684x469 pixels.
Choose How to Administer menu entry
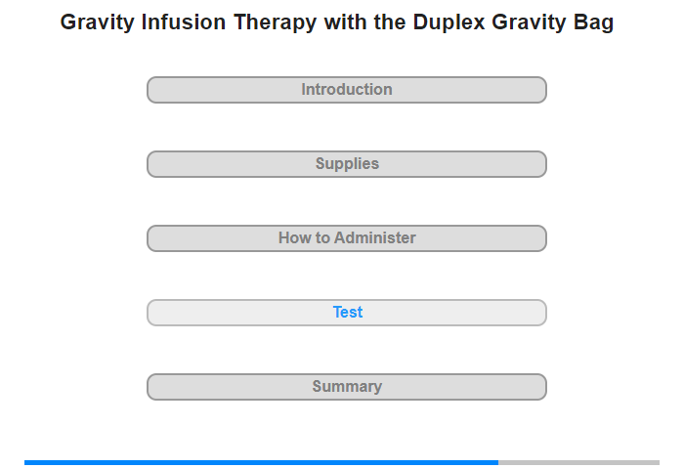pyautogui.click(x=346, y=238)
